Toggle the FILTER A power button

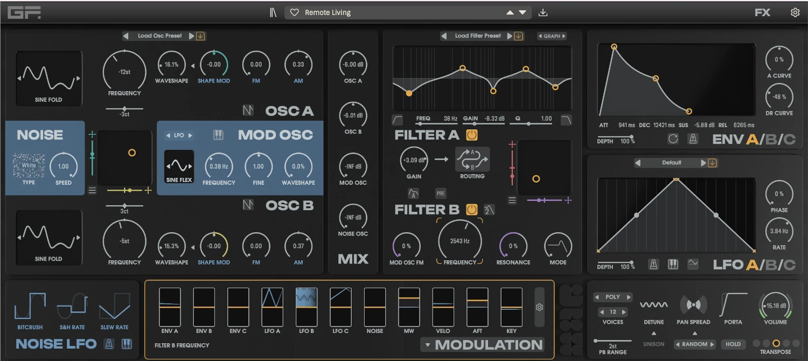click(472, 135)
